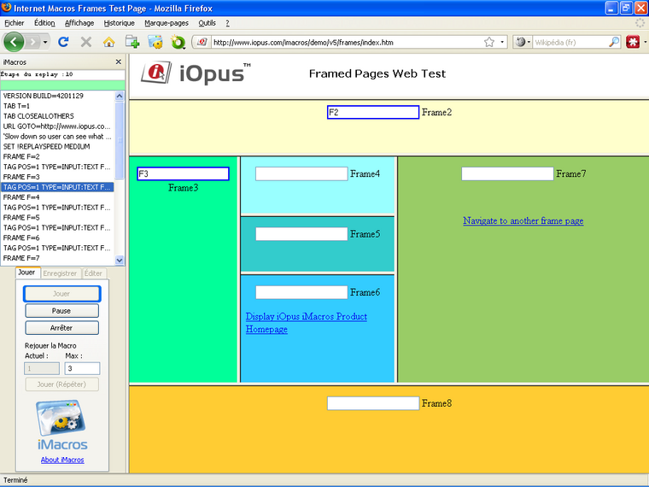Click the bookmarks star-folder toolbar icon
This screenshot has width=649, height=487.
coord(155,42)
